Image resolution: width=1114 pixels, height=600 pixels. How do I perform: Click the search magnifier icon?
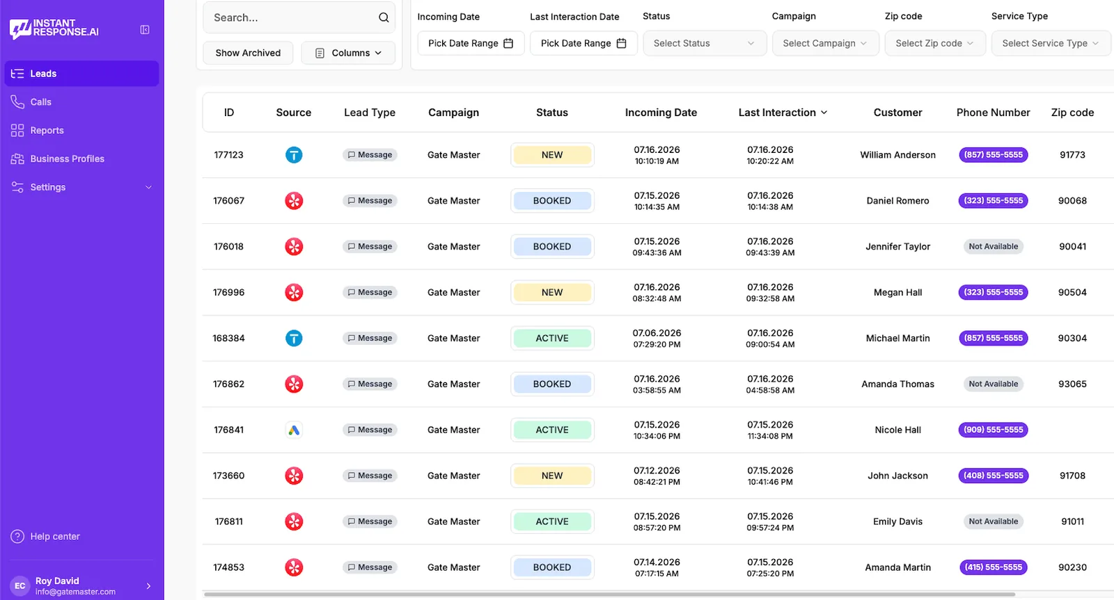pos(384,17)
